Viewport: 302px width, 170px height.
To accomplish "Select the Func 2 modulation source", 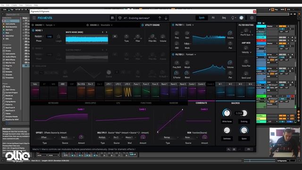I will click(x=146, y=90).
